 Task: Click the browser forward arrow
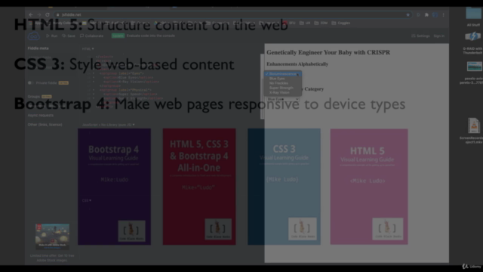point(39,15)
